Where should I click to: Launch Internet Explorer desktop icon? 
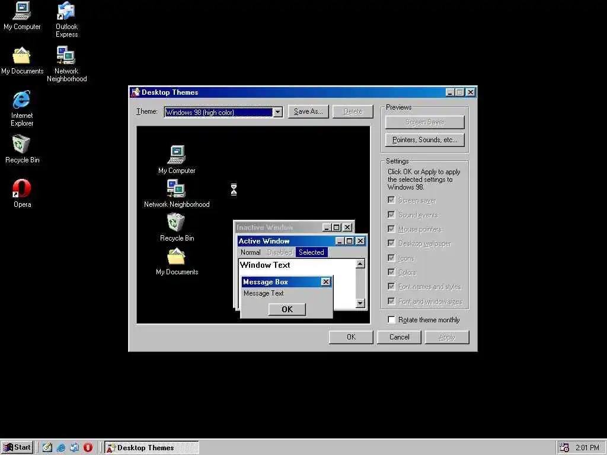pyautogui.click(x=22, y=108)
